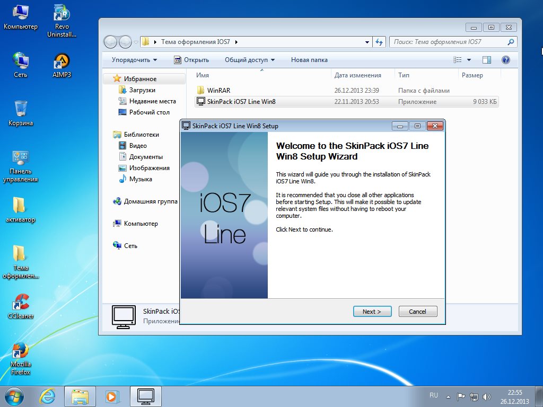Open the Общий доступ menu
Screen dimensions: 543x407
tap(250, 60)
